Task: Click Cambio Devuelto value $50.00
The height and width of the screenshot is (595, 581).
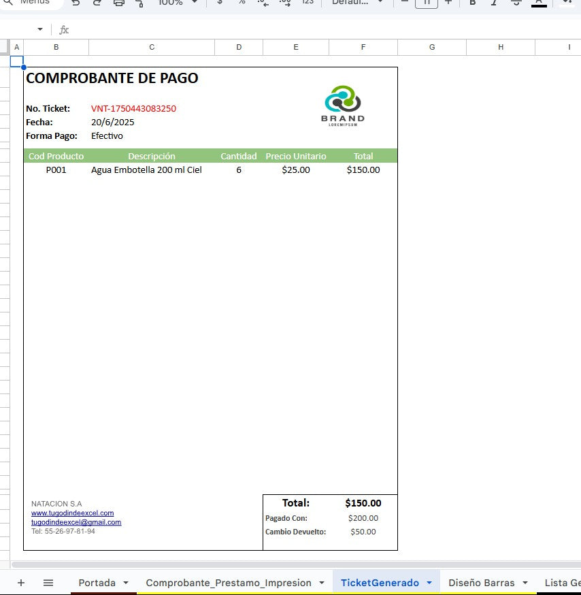Action: [363, 532]
